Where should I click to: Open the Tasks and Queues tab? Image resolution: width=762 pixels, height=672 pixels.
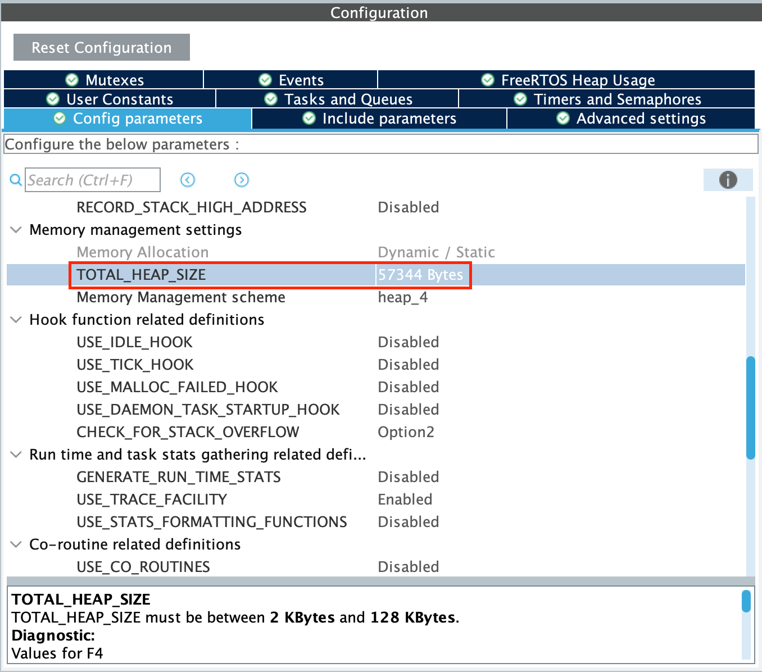coord(337,99)
